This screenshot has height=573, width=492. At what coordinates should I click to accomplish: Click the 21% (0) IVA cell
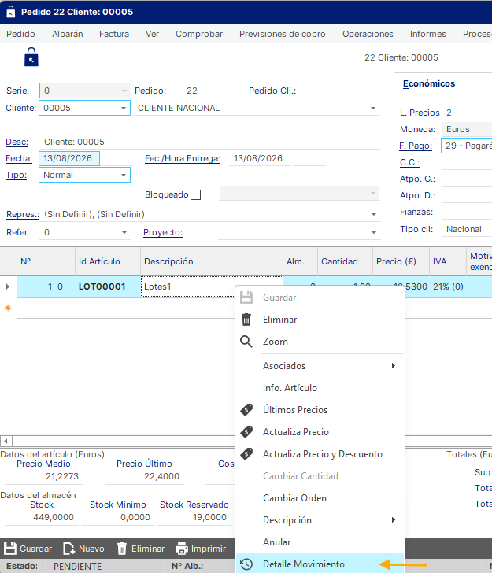point(448,286)
